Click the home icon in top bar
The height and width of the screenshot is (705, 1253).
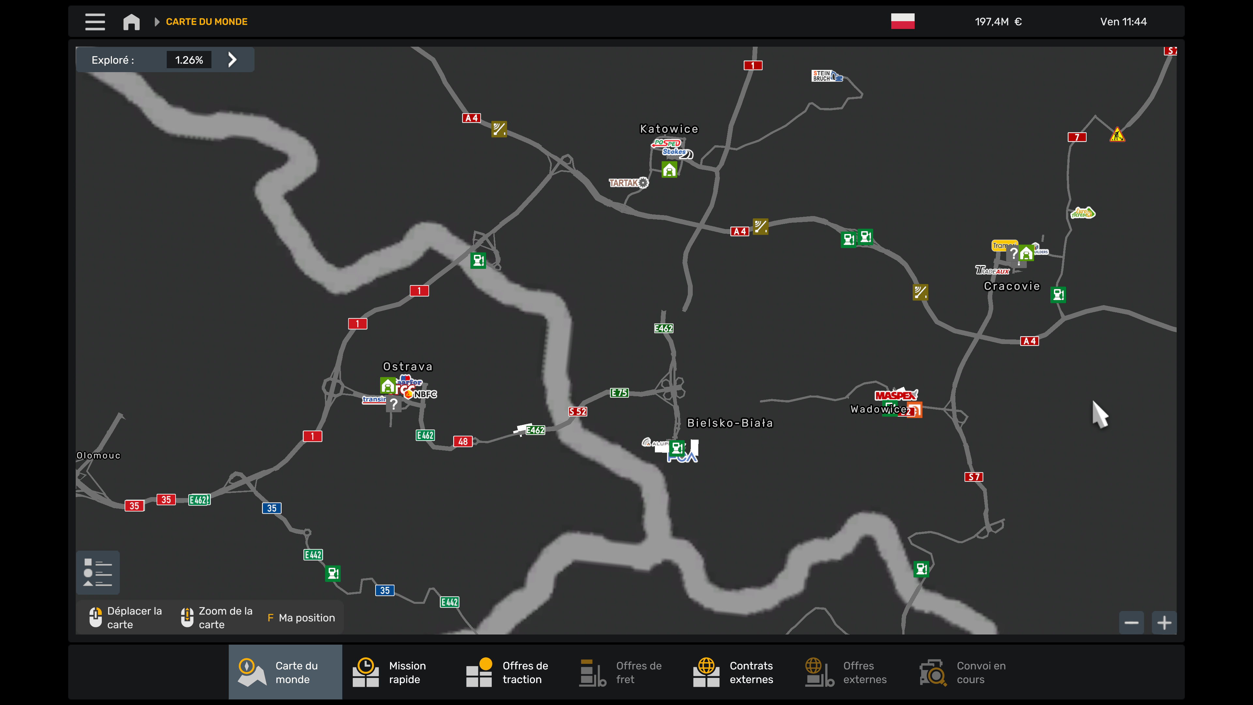[x=131, y=22]
